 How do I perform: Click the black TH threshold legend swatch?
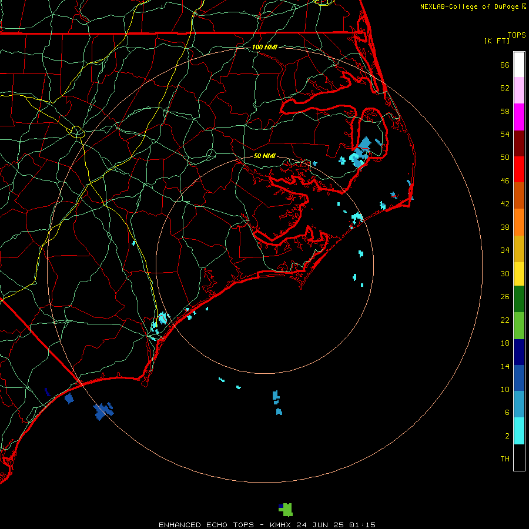tap(519, 457)
